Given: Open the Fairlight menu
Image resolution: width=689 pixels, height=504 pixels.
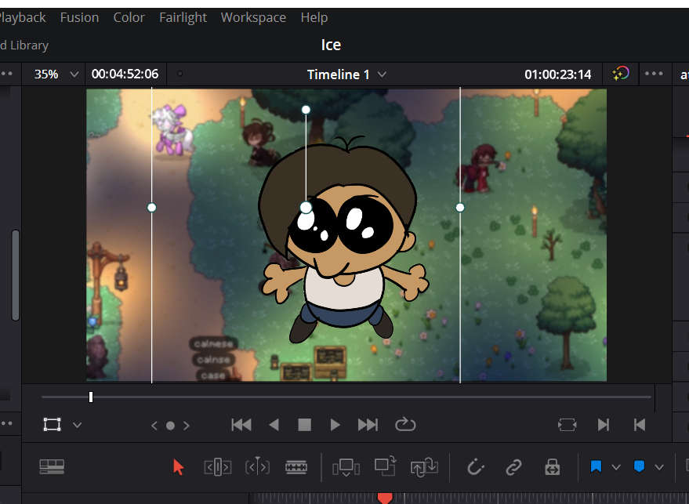Looking at the screenshot, I should tap(183, 17).
